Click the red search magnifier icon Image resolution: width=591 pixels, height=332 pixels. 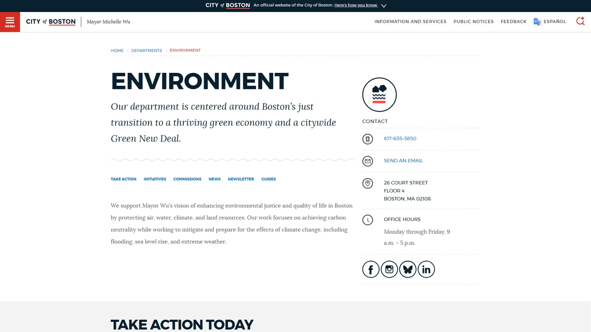(x=580, y=21)
